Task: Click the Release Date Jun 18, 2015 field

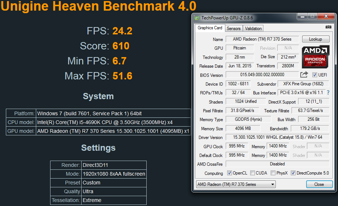Action: (x=240, y=66)
